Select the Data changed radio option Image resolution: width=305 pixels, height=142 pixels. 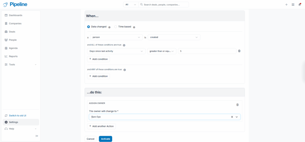pyautogui.click(x=88, y=27)
